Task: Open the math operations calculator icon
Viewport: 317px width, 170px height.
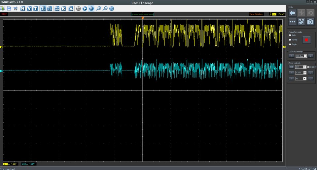Action: pos(57,9)
